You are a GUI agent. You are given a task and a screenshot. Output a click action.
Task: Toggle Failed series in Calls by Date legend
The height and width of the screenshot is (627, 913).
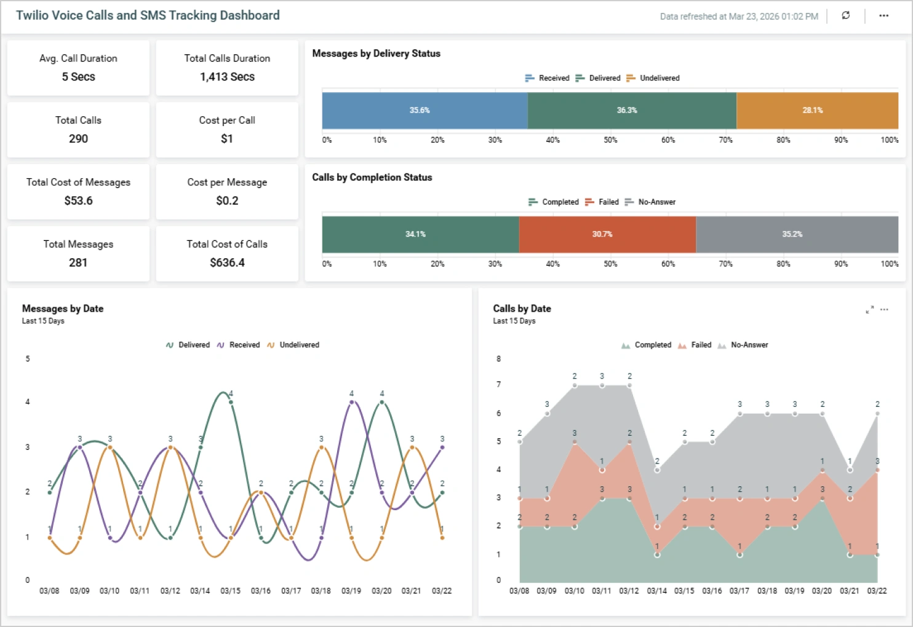[695, 345]
